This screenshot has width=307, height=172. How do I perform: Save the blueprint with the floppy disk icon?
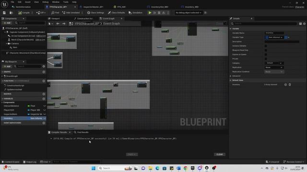tap(4, 13)
